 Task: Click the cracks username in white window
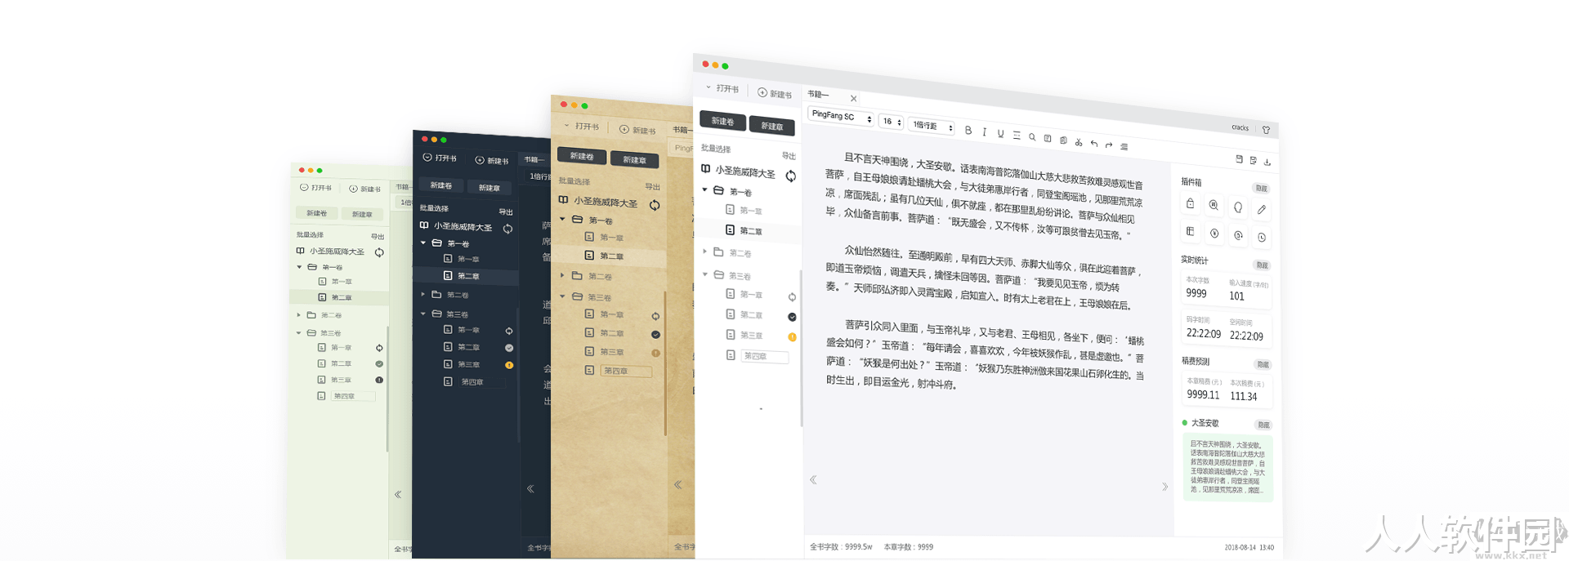pos(1240,127)
